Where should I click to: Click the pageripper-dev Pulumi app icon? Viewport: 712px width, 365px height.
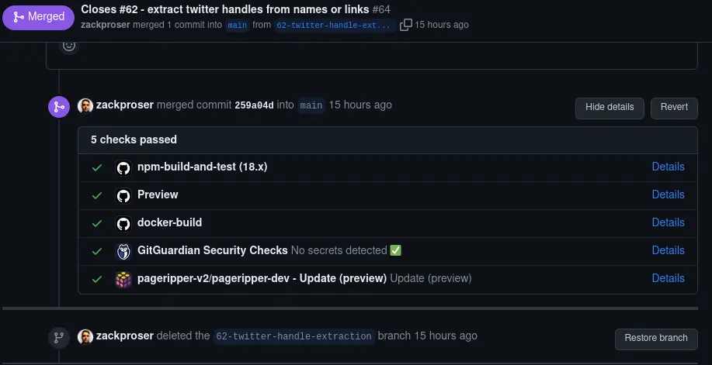pos(123,279)
